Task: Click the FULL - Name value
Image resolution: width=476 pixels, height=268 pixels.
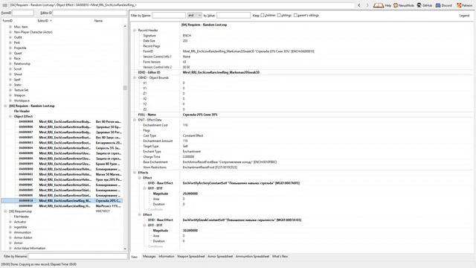Action: [x=200, y=115]
